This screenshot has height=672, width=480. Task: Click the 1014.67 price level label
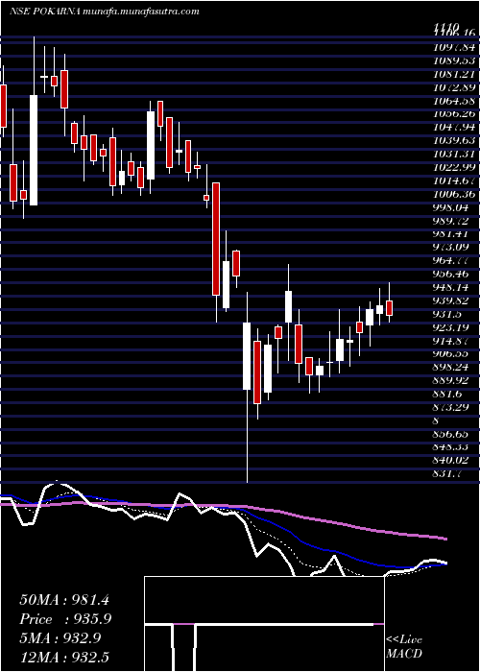click(x=455, y=180)
